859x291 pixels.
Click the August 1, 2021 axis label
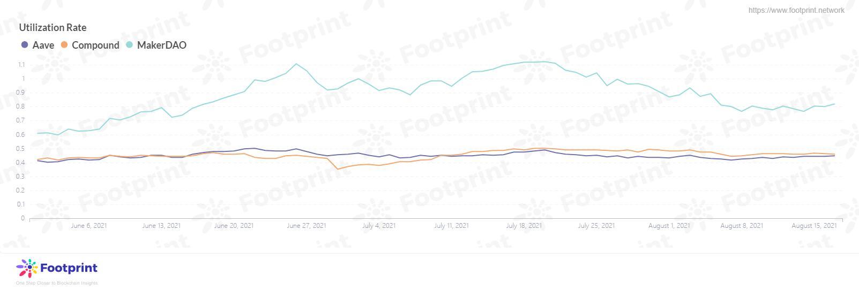pyautogui.click(x=669, y=226)
